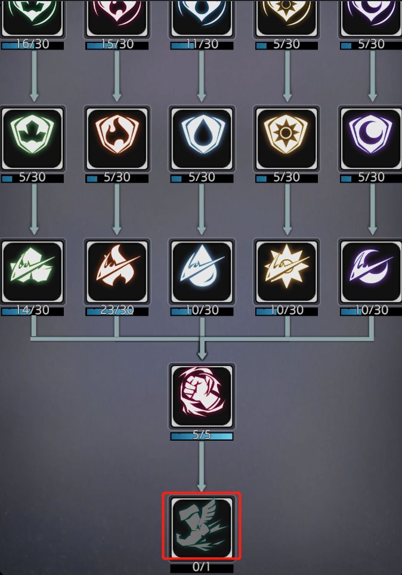The width and height of the screenshot is (402, 575).
Task: Select the red fist skill node
Action: click(x=202, y=396)
